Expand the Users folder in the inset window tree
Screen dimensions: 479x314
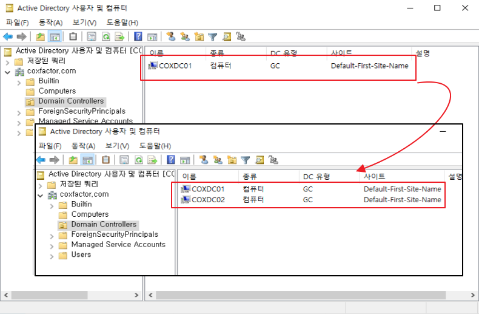coord(52,256)
